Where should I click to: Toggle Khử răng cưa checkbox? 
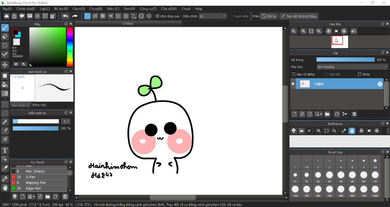pyautogui.click(x=157, y=16)
